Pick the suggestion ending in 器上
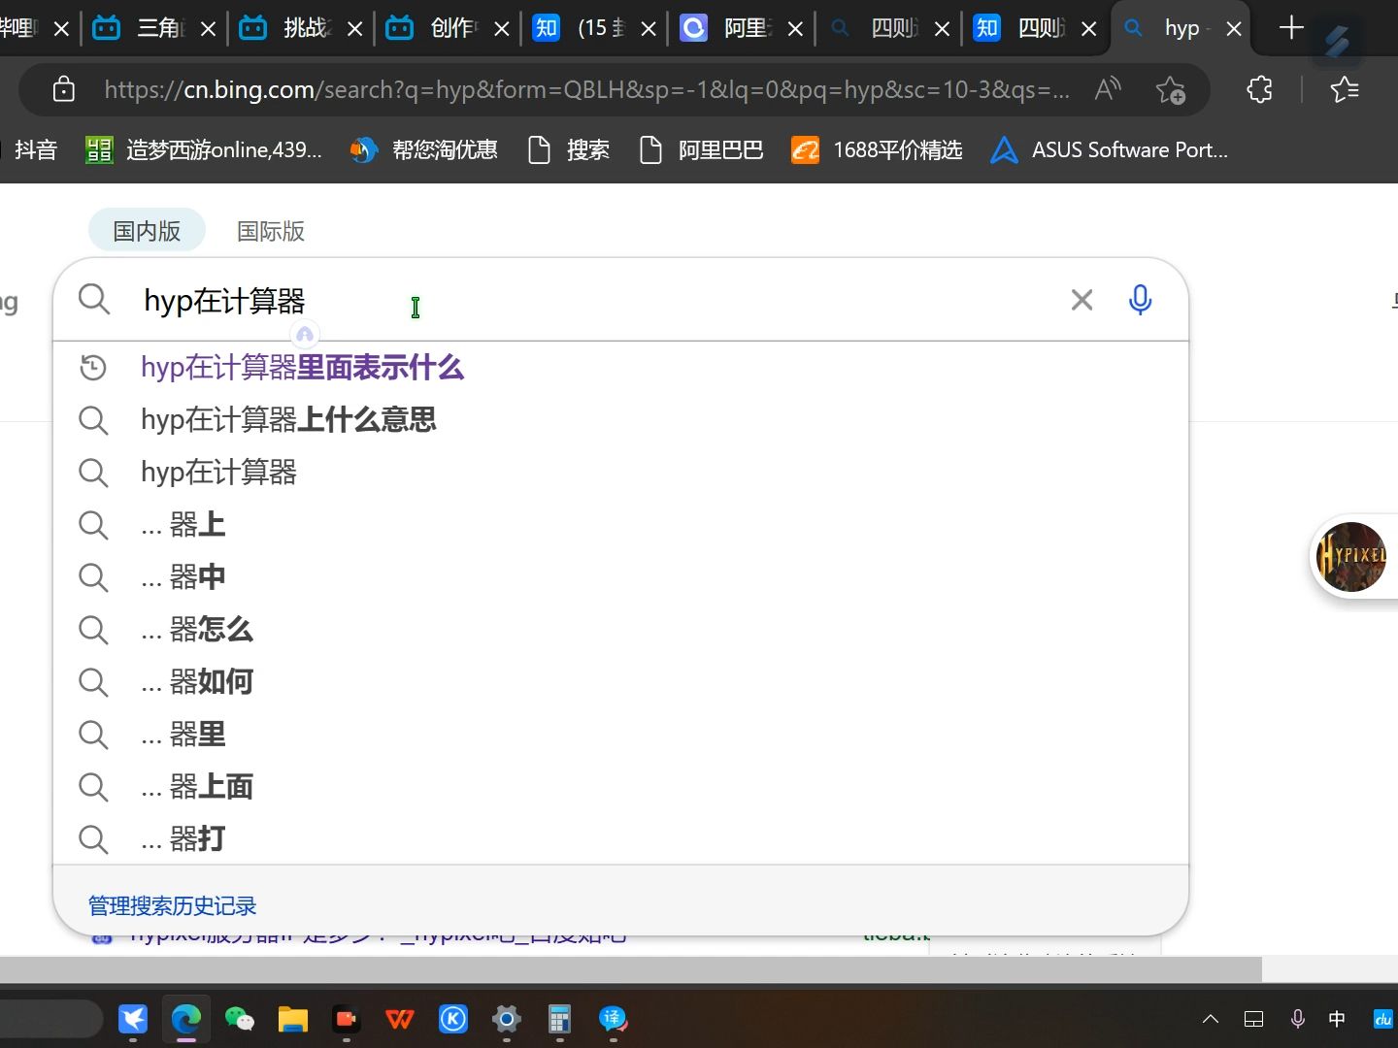 click(183, 525)
